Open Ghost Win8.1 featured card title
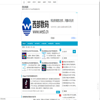Viewport: 100px width, 100px height. coord(50,63)
